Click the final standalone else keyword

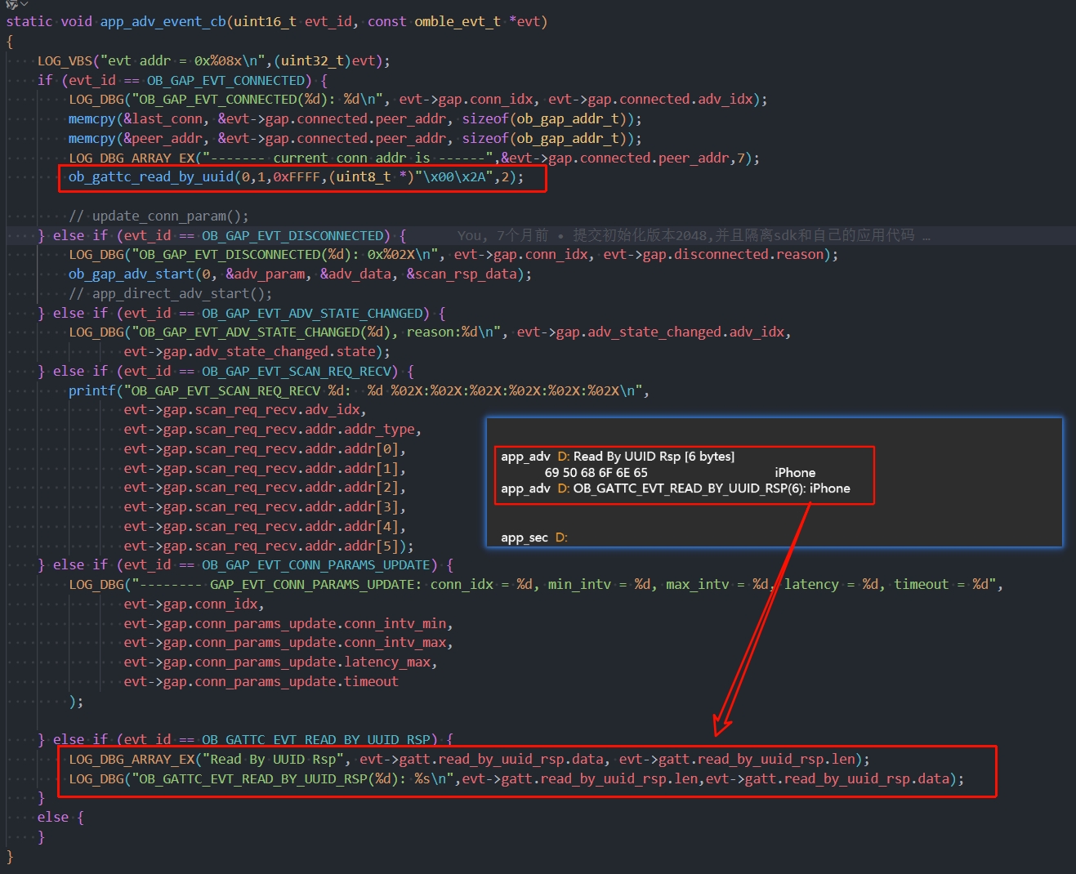(53, 817)
